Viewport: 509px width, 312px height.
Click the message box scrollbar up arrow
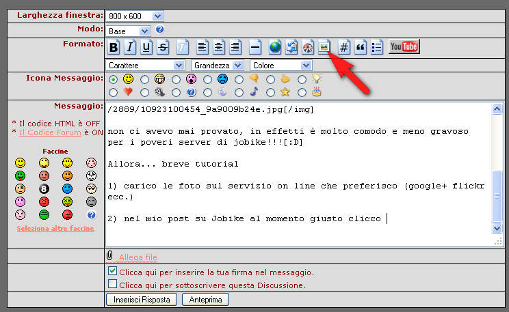pyautogui.click(x=497, y=109)
